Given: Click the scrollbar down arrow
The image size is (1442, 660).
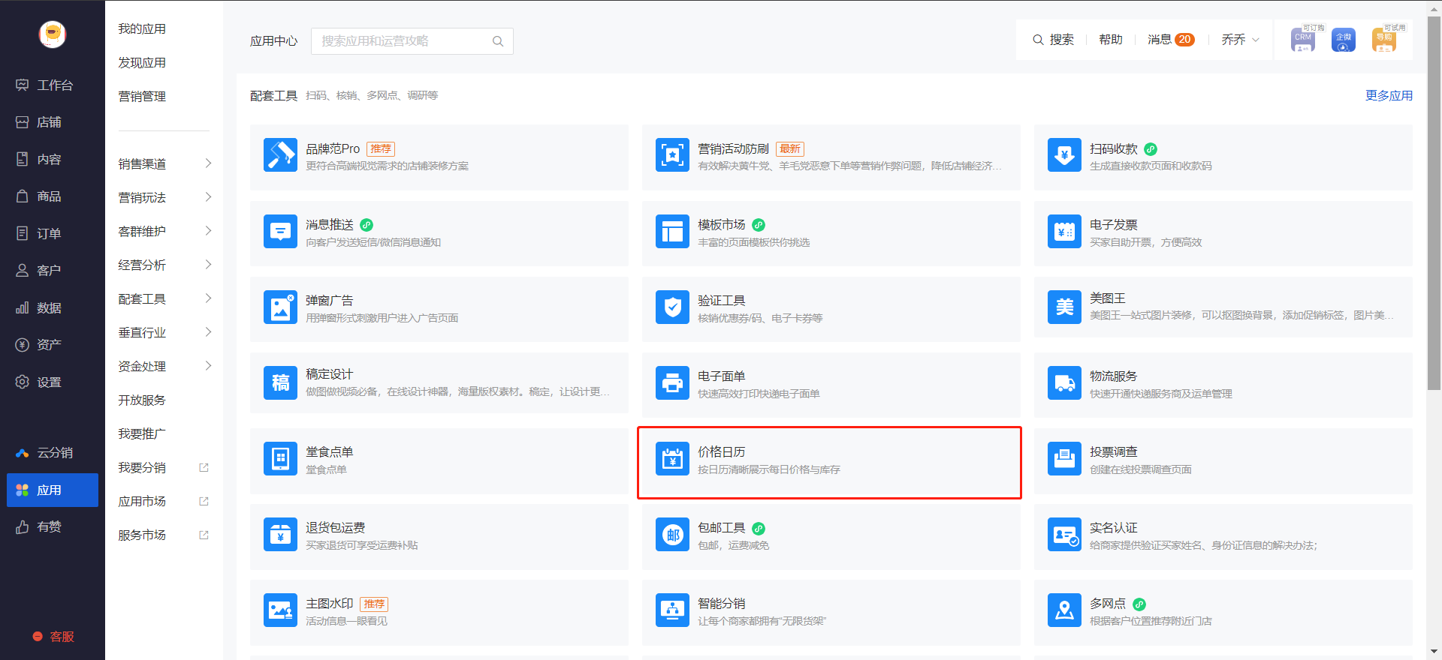Looking at the screenshot, I should click(x=1434, y=652).
